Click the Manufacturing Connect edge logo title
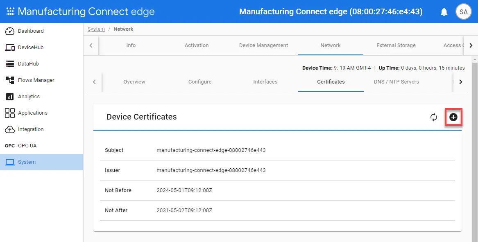This screenshot has width=478, height=242. [x=86, y=11]
